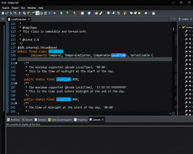Image resolution: width=193 pixels, height=154 pixels.
Task: Open the Coverage dropdown arrow
Action: (71, 13)
